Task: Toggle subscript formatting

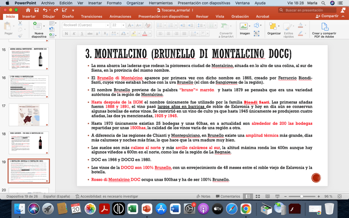Action: (x=106, y=34)
